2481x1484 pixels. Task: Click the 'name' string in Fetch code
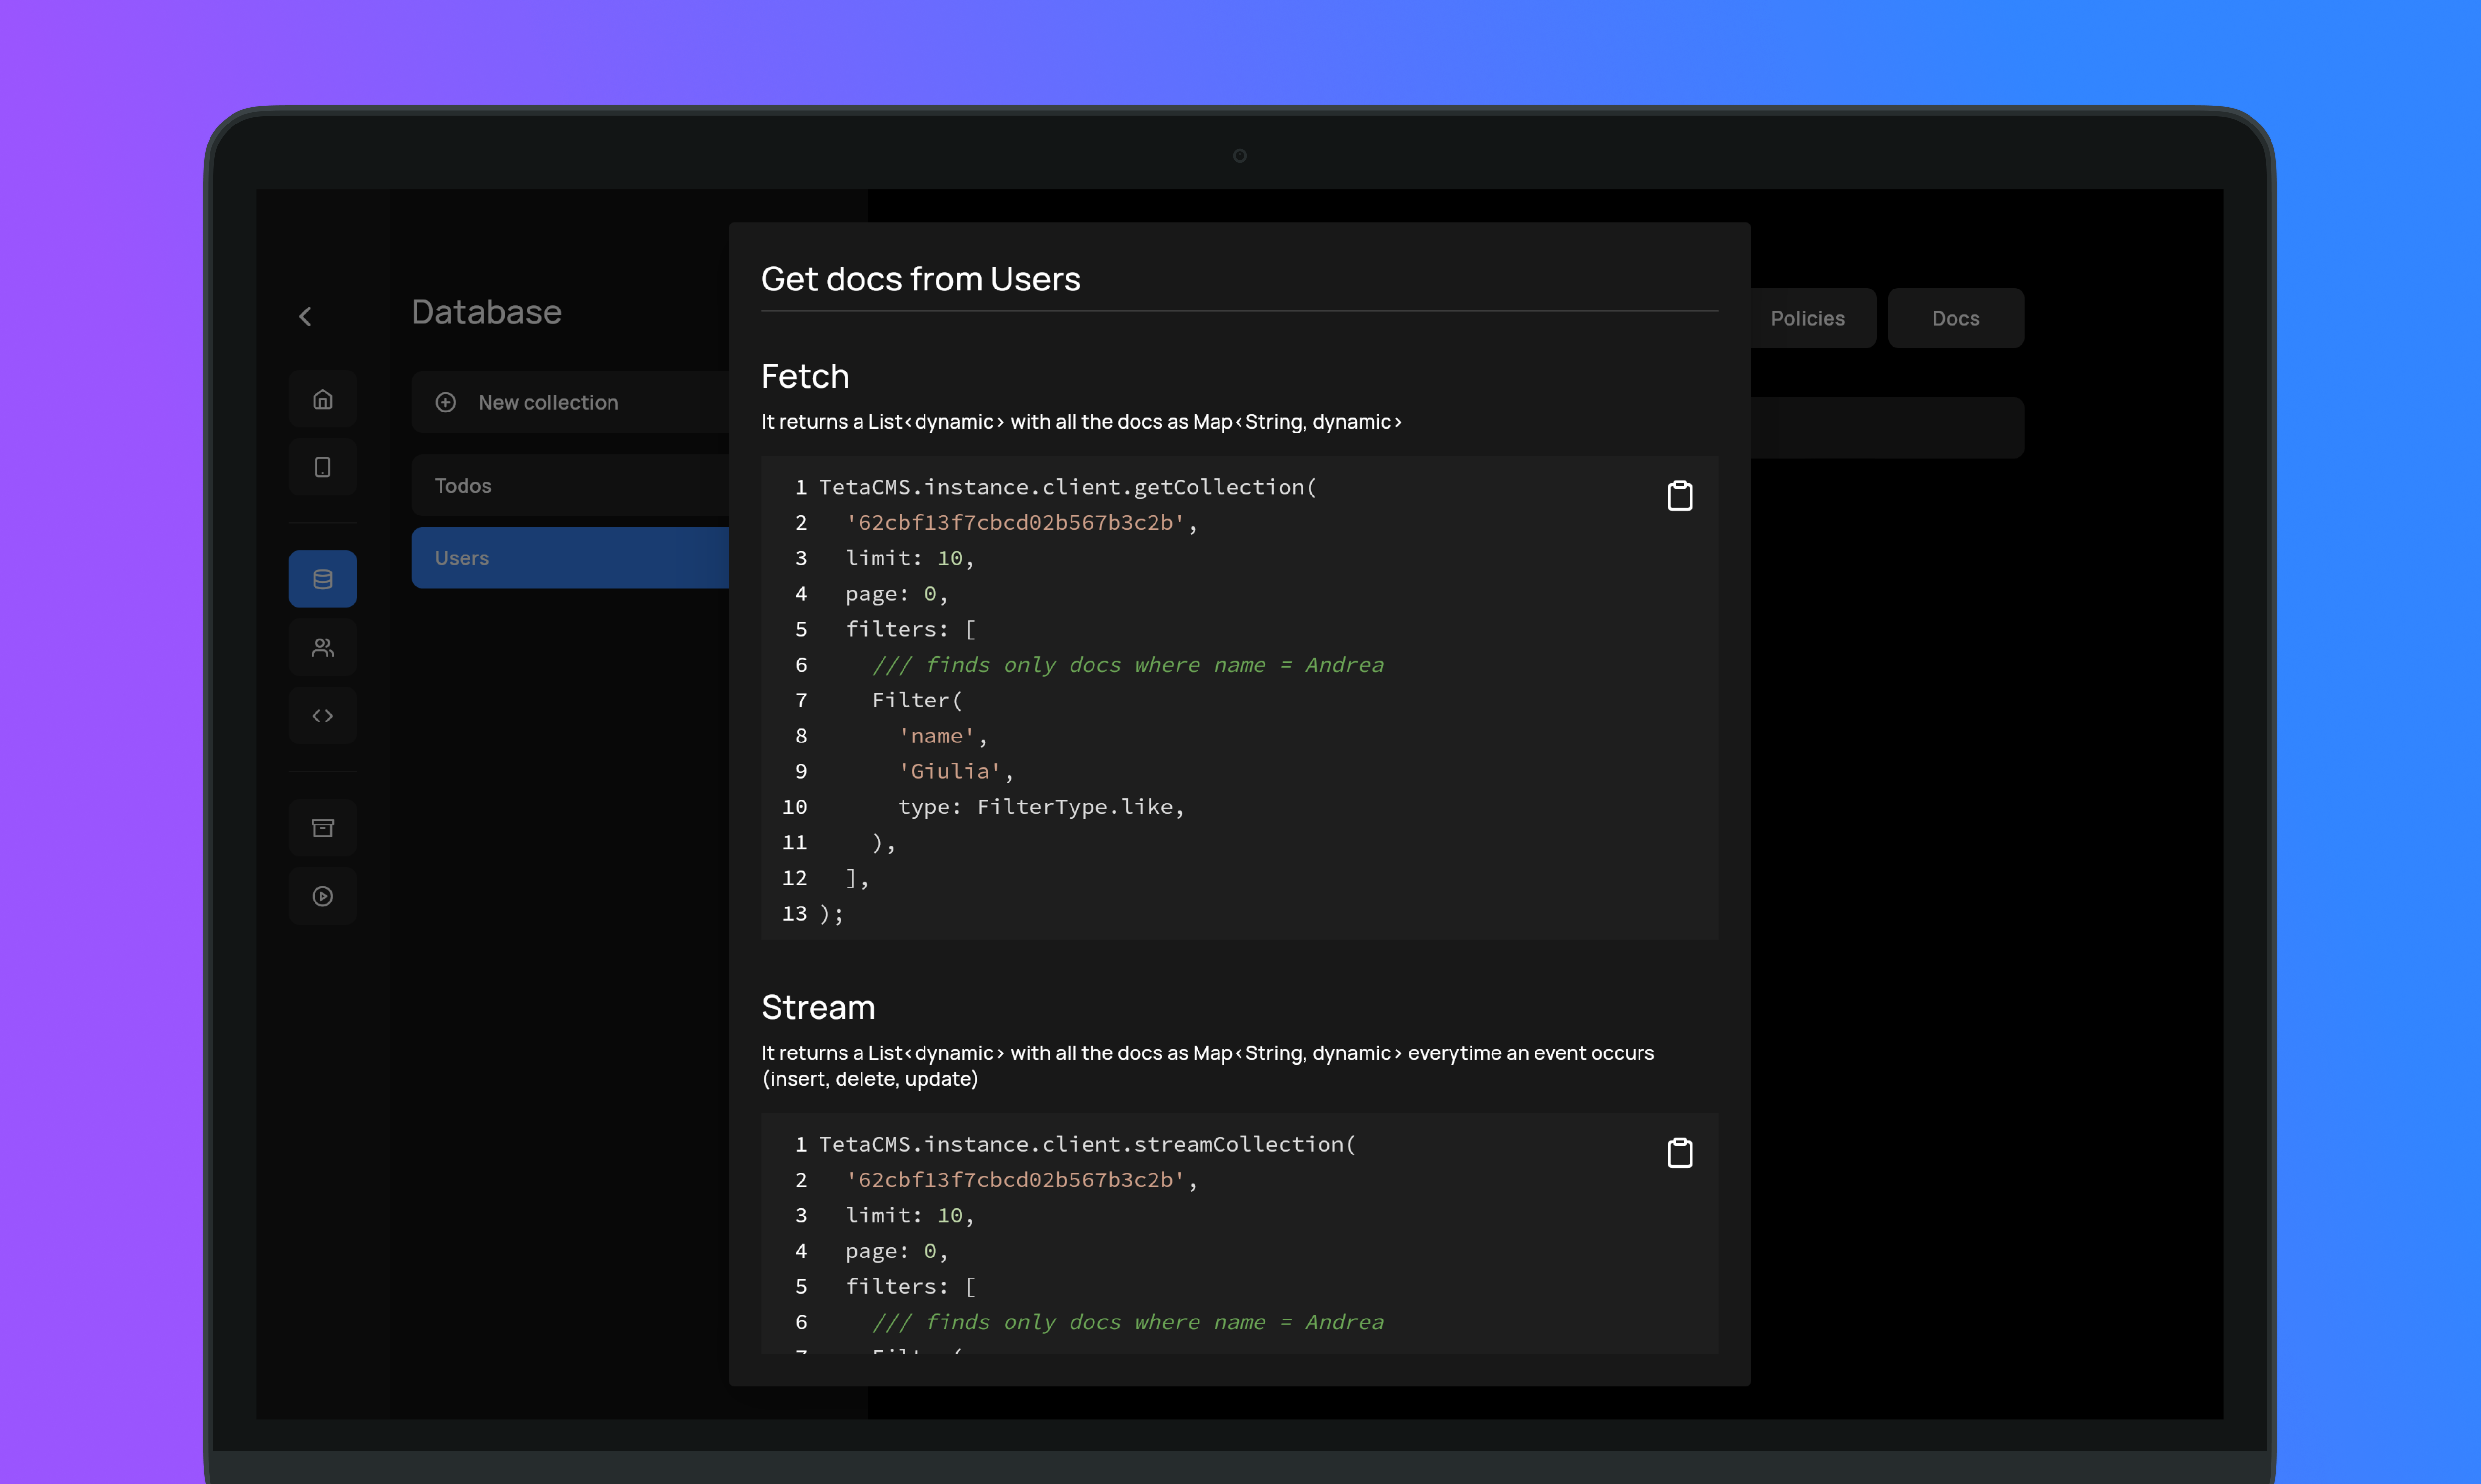point(936,736)
